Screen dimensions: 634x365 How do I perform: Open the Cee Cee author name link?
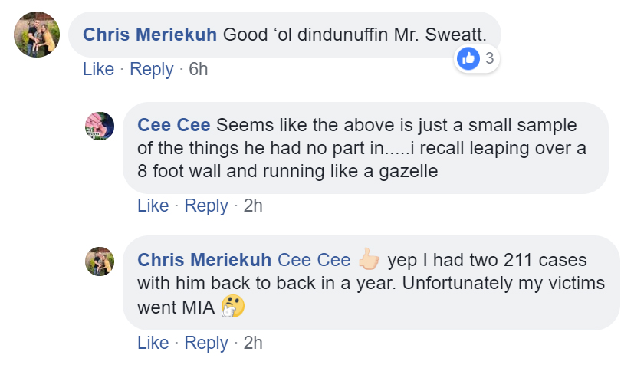175,125
